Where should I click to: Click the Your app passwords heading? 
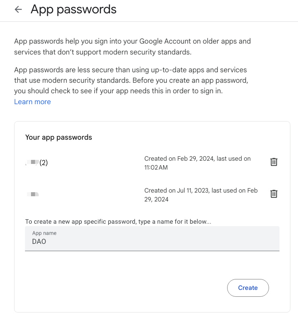(58, 137)
